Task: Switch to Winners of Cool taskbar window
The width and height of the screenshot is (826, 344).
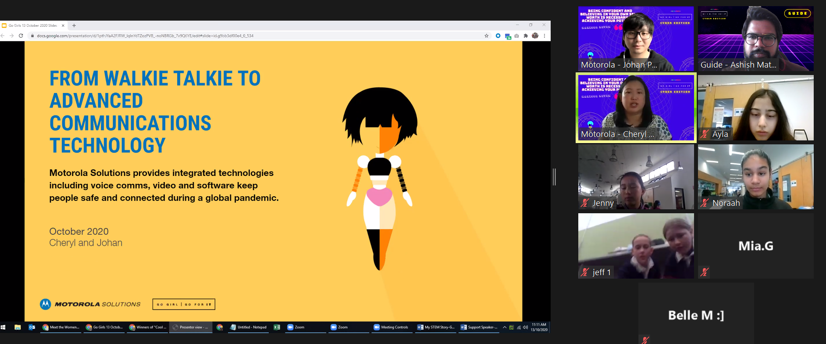Action: [148, 327]
